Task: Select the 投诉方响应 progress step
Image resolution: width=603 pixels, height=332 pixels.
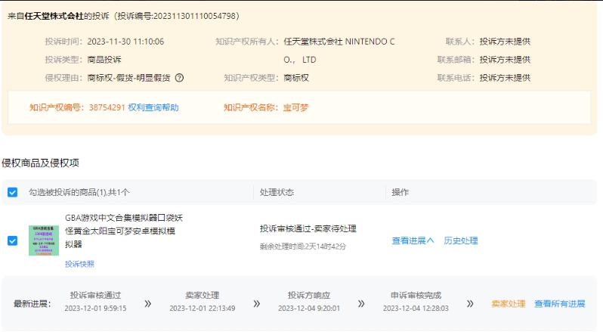Action: 308,296
